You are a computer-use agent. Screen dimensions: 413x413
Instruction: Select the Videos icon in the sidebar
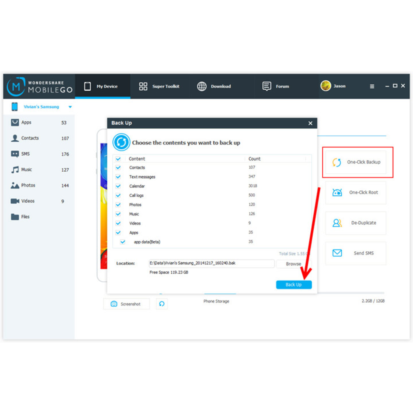coord(15,201)
